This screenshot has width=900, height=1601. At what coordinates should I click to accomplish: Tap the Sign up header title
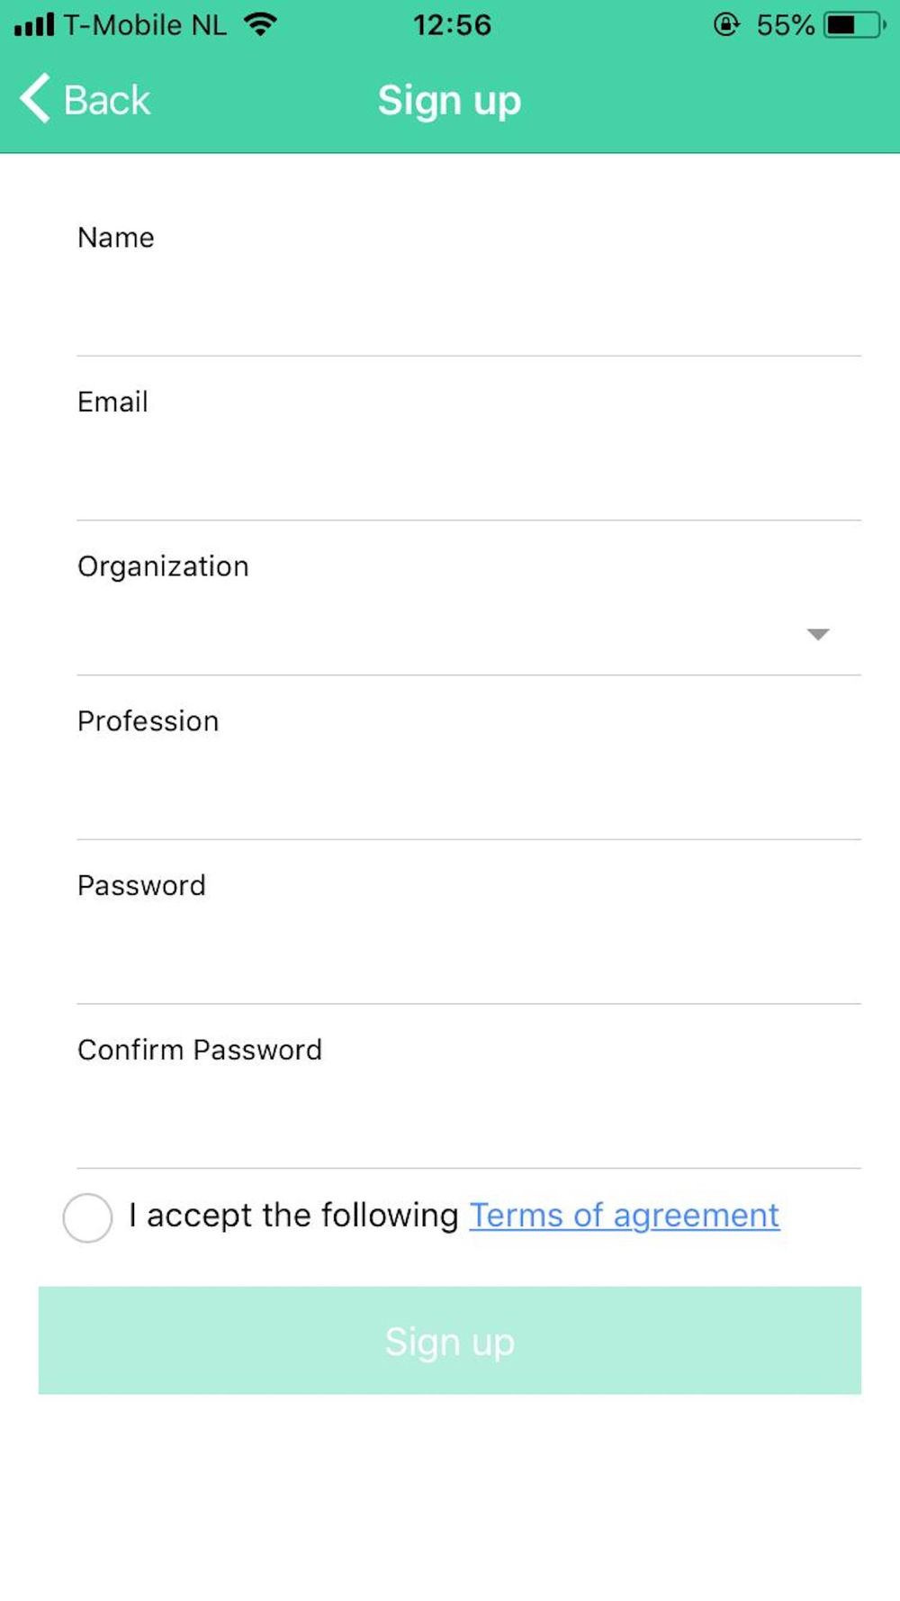click(x=449, y=100)
